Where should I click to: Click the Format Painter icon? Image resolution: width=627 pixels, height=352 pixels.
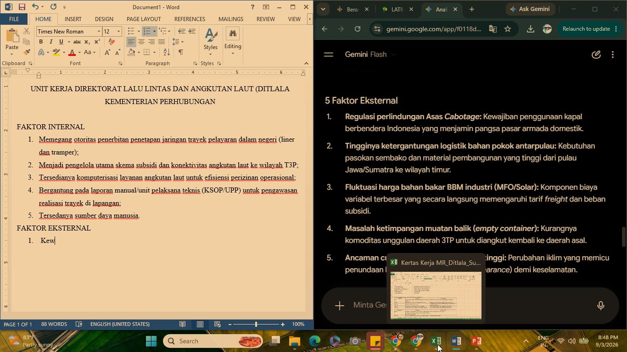27,53
